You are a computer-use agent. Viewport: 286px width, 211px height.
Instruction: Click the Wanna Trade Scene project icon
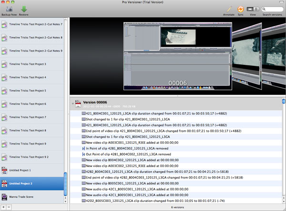click(4, 197)
